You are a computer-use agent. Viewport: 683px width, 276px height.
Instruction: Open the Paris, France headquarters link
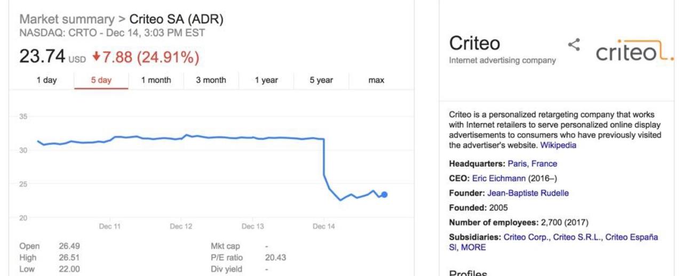[x=532, y=164]
